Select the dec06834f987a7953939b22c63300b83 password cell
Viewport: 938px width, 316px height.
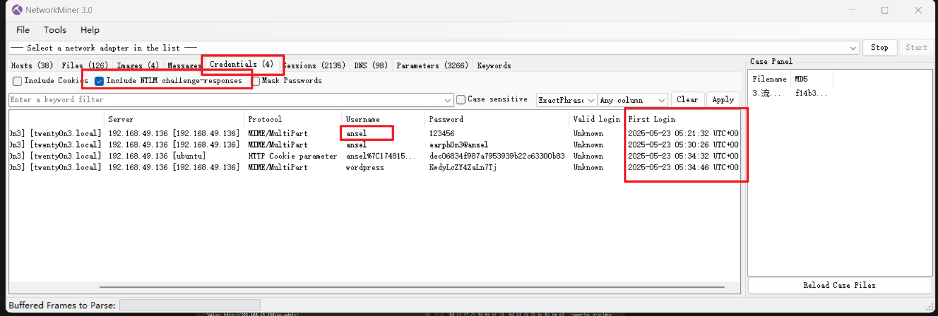tap(497, 156)
